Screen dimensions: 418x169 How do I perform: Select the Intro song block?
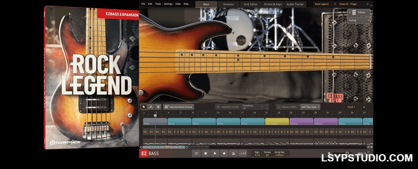(155, 122)
